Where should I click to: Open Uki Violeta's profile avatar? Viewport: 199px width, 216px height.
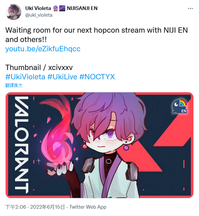[x=13, y=12]
